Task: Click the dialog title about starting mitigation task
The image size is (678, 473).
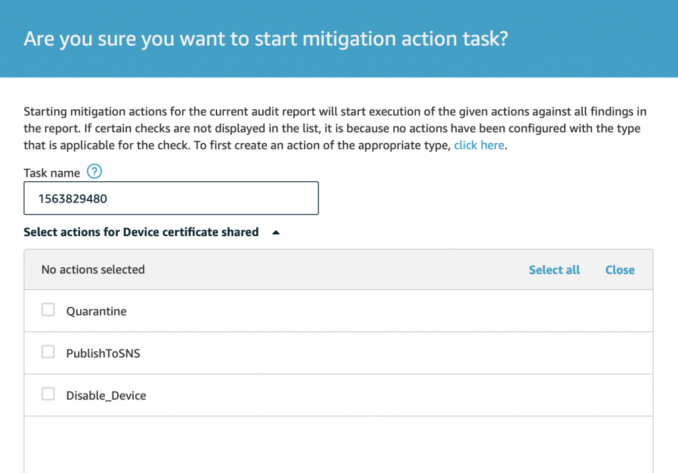Action: click(266, 38)
